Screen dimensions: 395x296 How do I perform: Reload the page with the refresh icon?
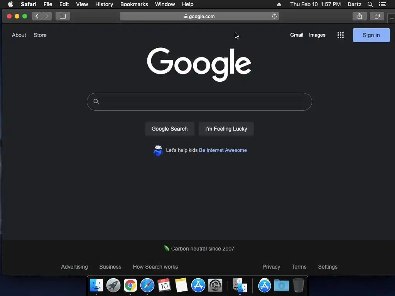point(274,16)
